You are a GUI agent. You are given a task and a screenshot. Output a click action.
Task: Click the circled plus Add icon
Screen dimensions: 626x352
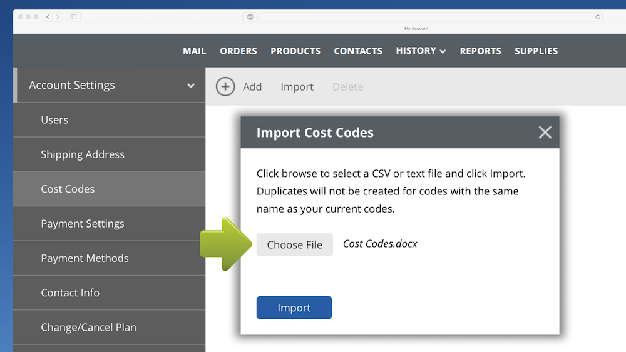(225, 86)
